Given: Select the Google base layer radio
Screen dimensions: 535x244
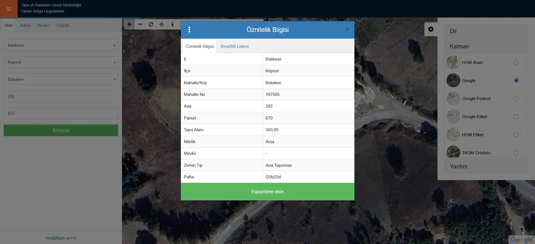Looking at the screenshot, I should click(x=516, y=81).
